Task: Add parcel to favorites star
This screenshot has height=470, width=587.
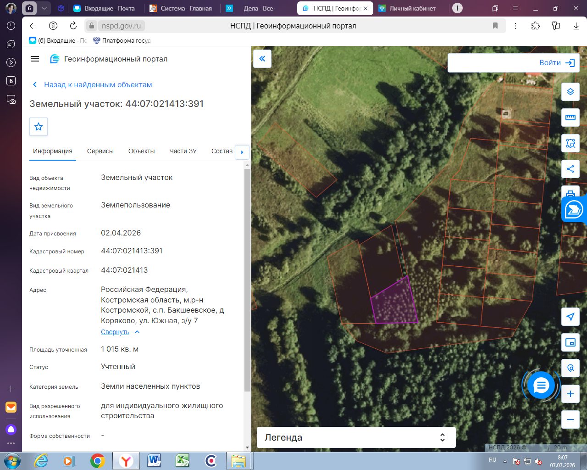Action: [39, 127]
